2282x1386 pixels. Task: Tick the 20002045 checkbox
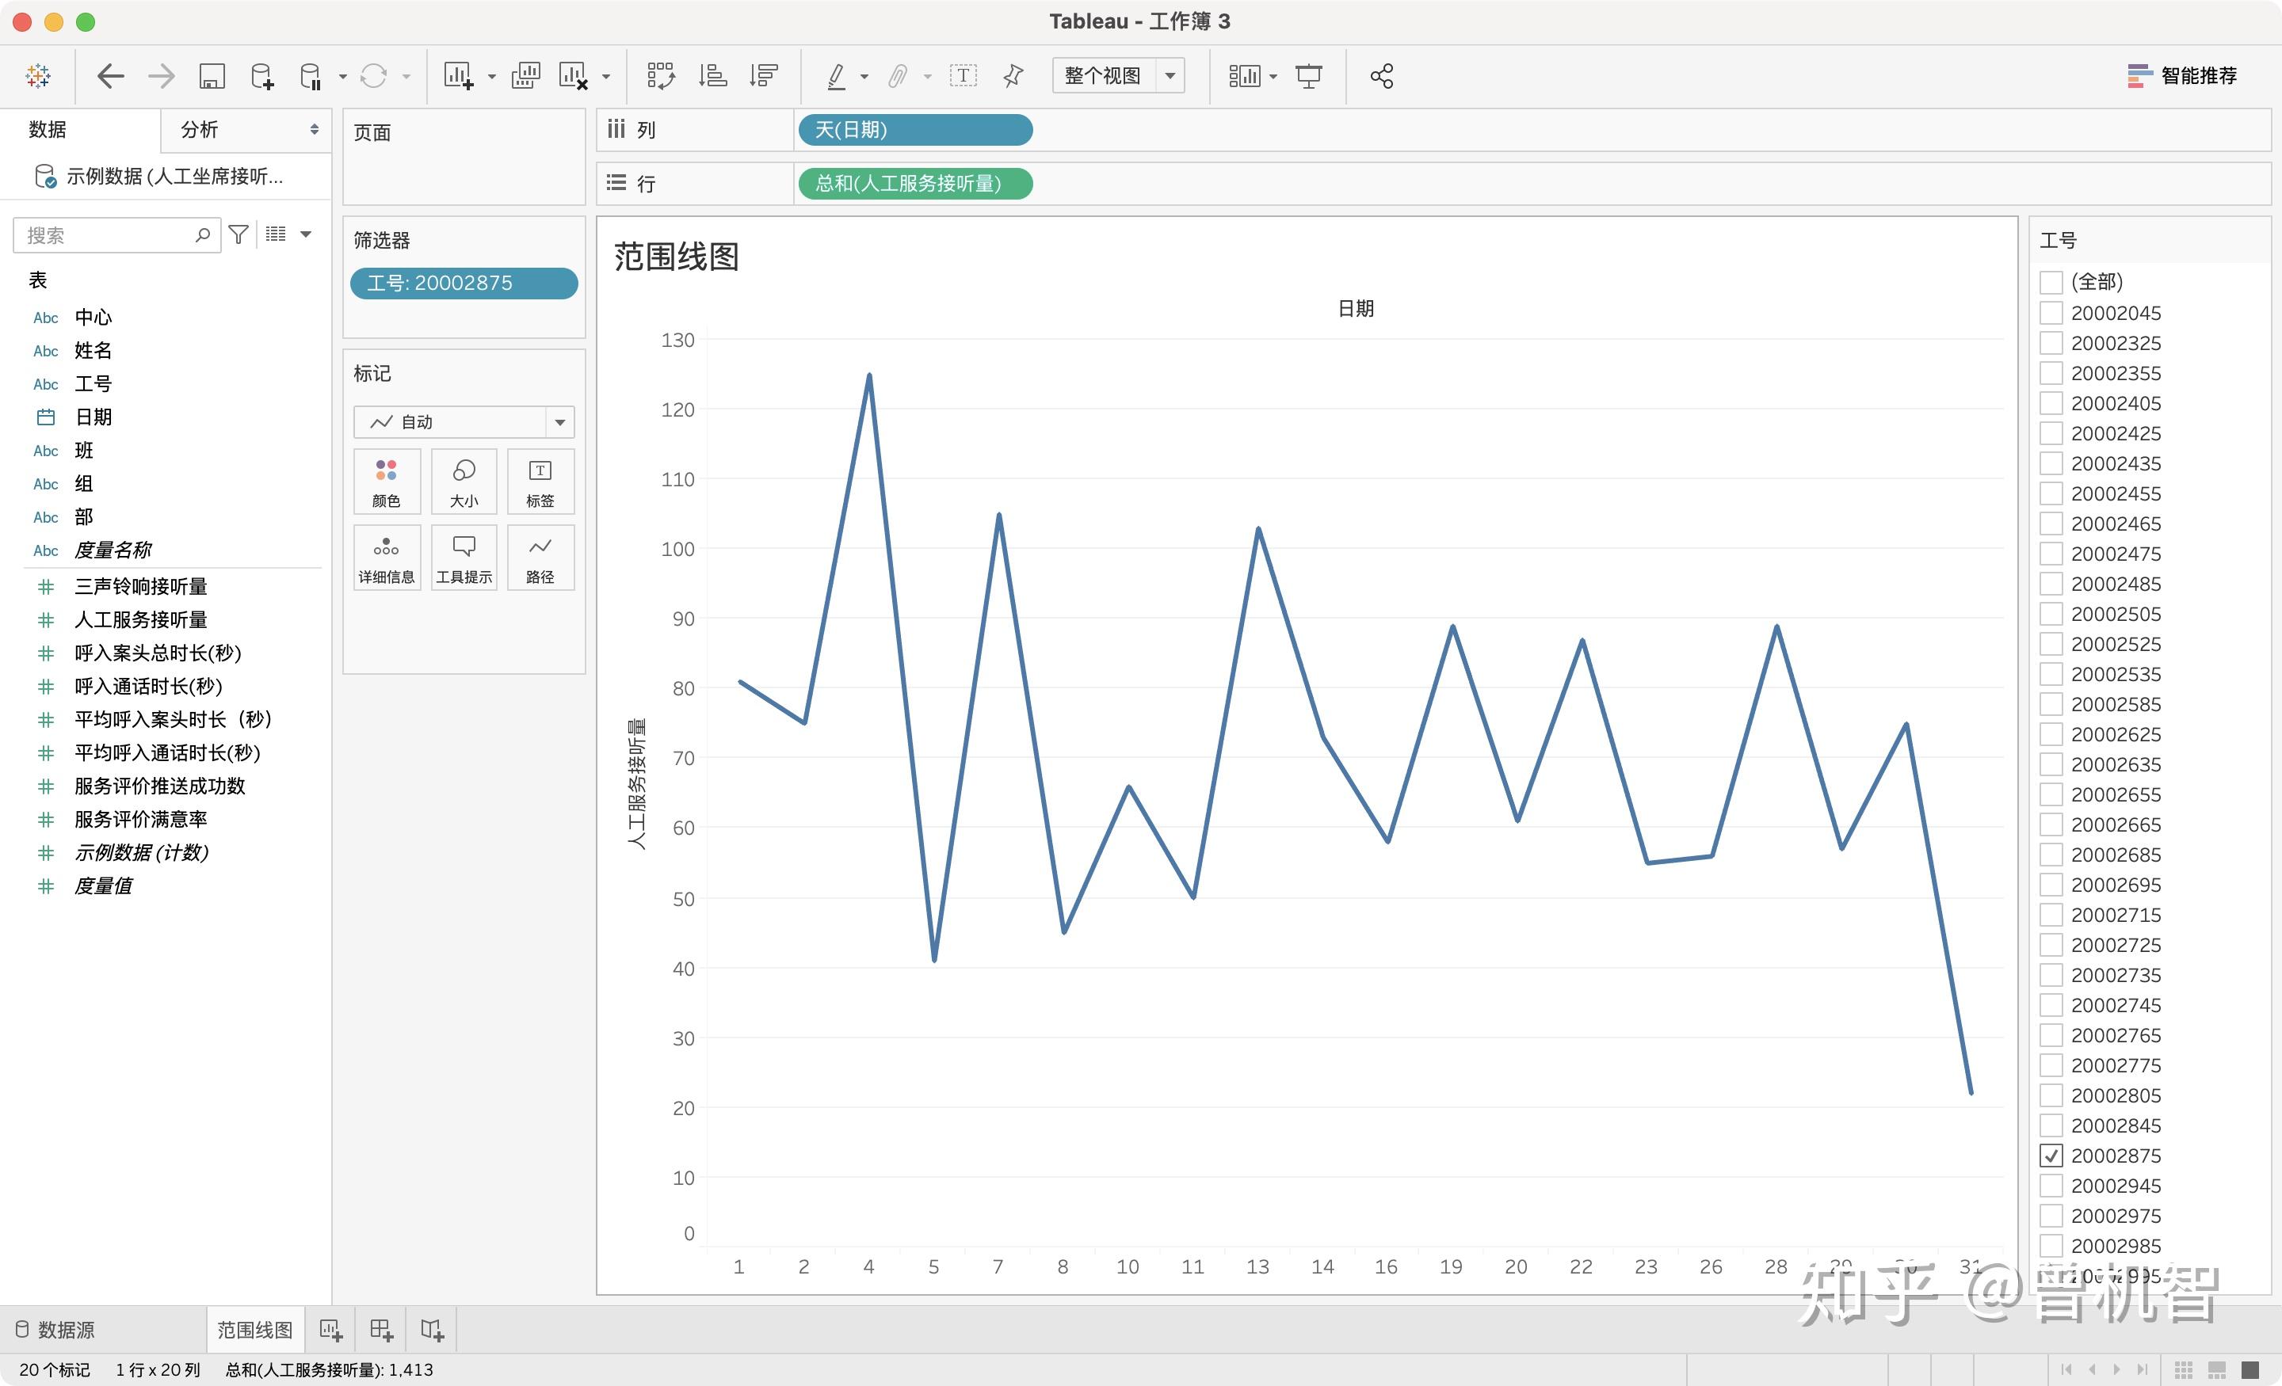2051,313
